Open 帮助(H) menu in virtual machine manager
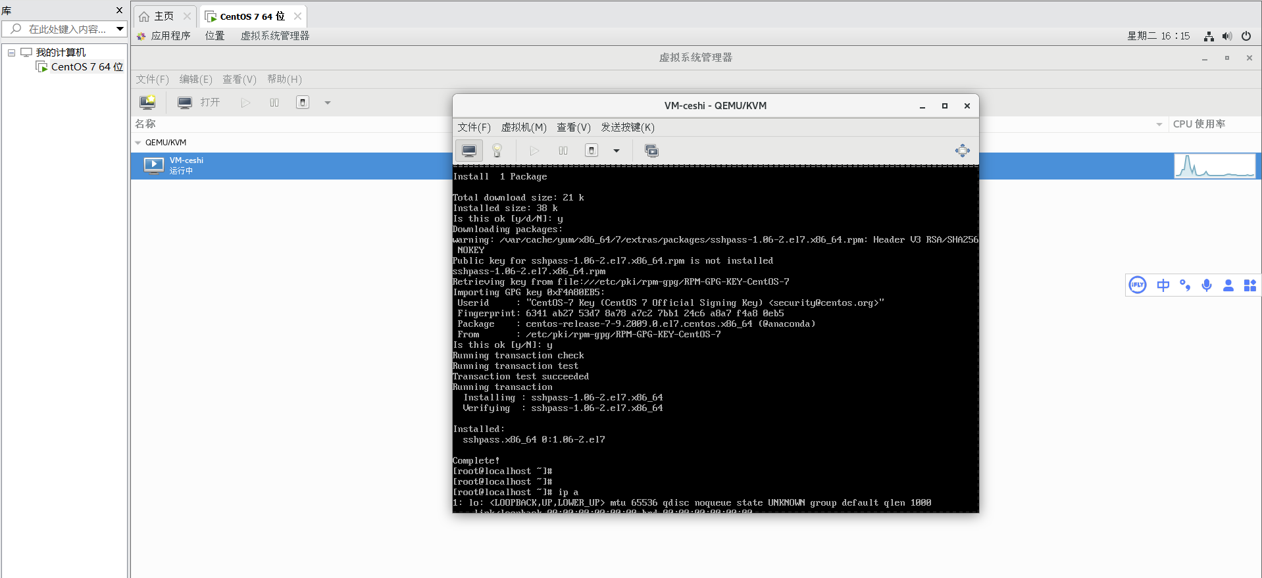The width and height of the screenshot is (1262, 578). click(x=284, y=80)
